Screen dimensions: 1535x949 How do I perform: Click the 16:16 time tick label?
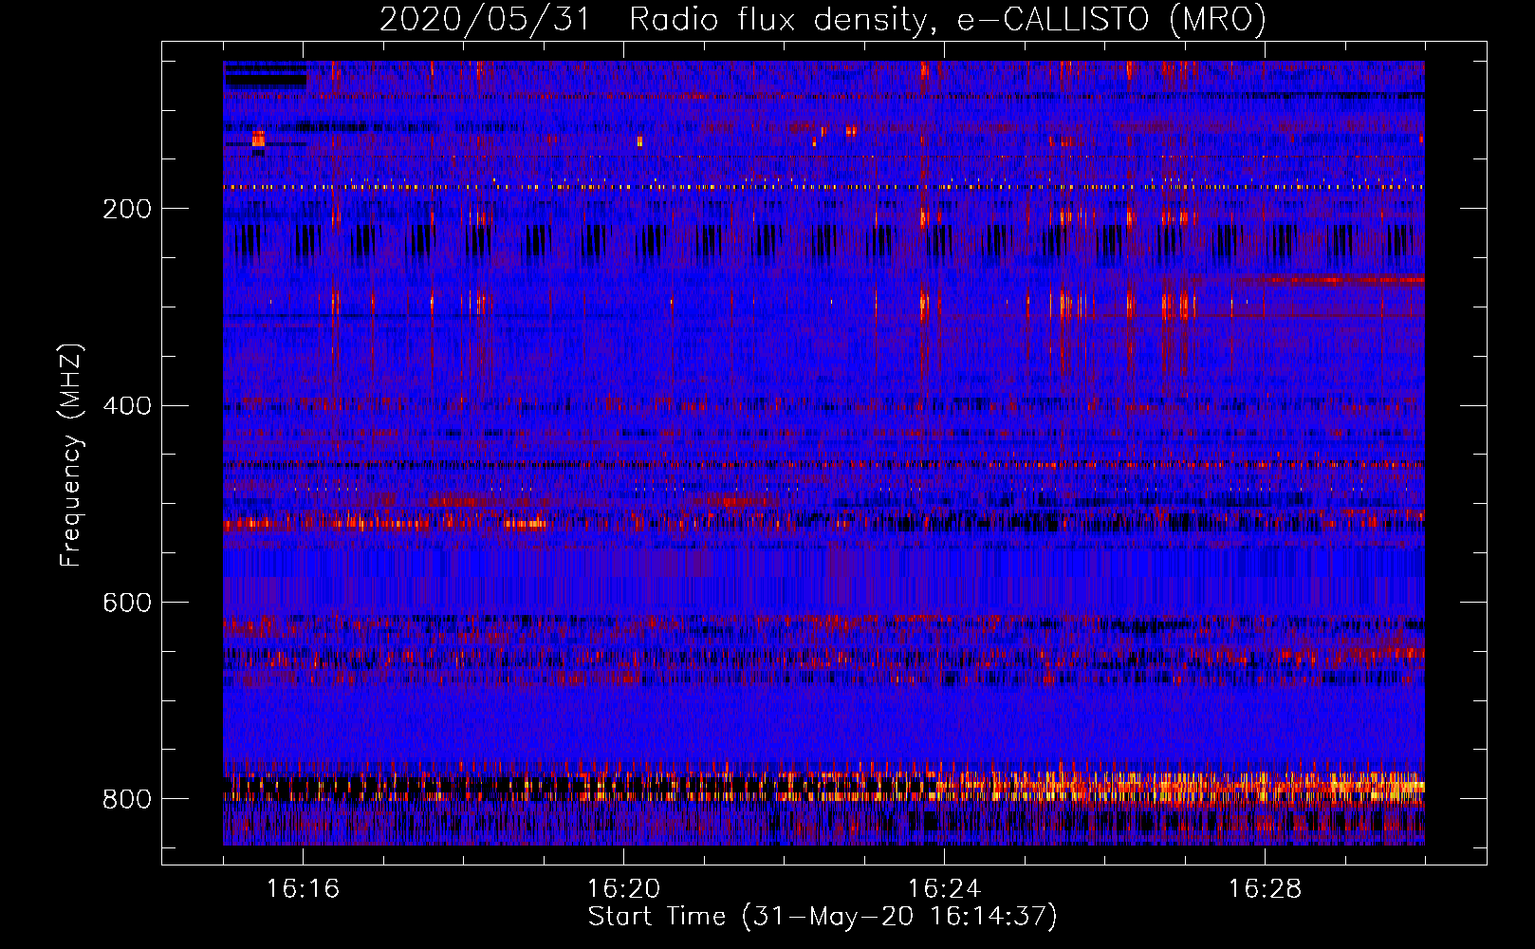303,889
